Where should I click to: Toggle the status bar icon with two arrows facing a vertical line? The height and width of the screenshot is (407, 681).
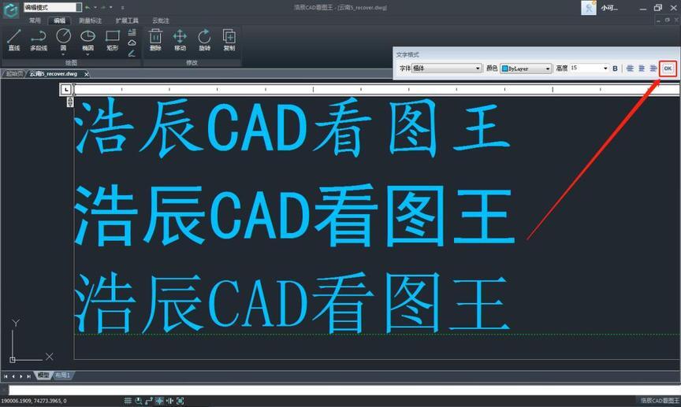click(x=169, y=401)
